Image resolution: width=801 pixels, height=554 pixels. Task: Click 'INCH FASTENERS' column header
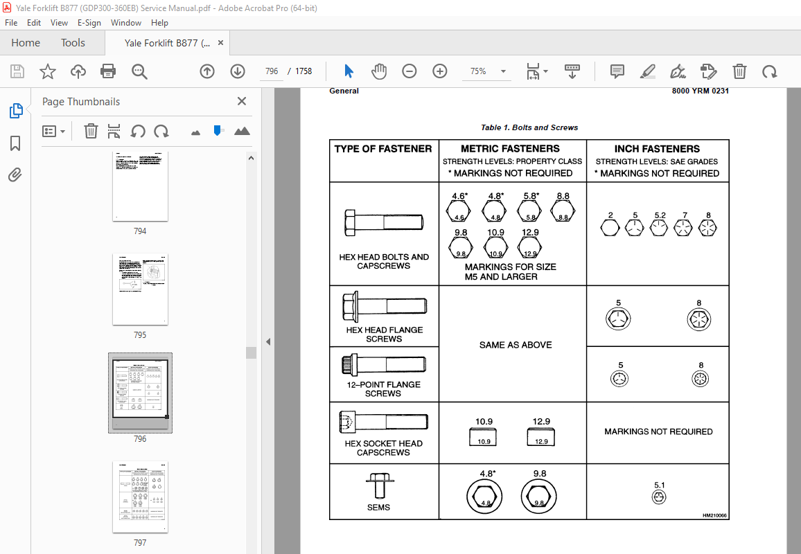[657, 149]
